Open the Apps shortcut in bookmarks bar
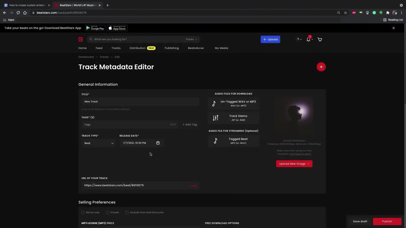 9,20
